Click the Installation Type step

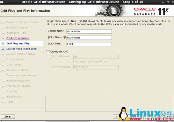click(16, 33)
